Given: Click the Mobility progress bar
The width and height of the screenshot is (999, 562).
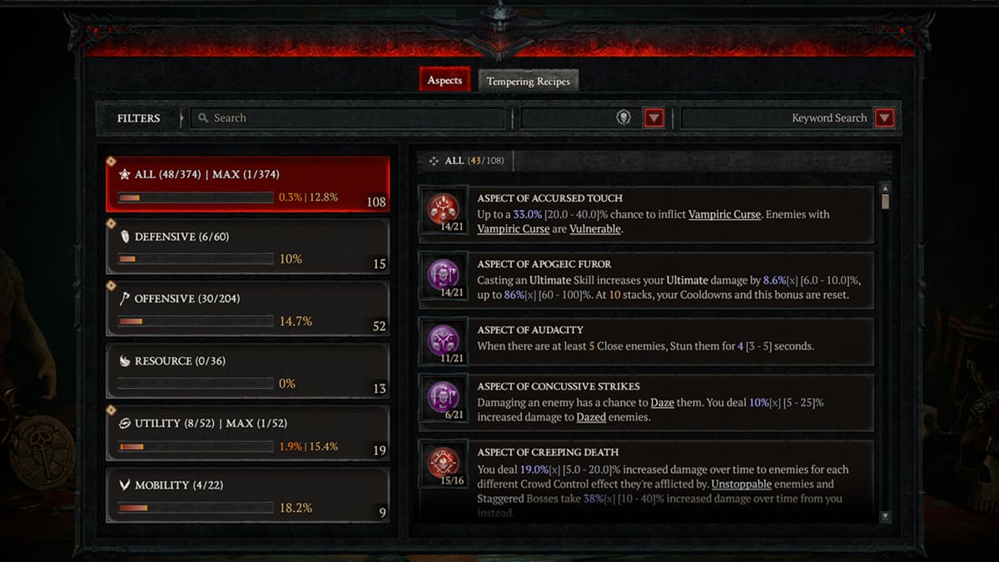Looking at the screenshot, I should pos(195,508).
